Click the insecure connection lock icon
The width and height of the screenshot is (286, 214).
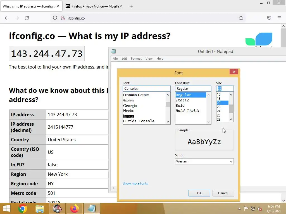[63, 18]
